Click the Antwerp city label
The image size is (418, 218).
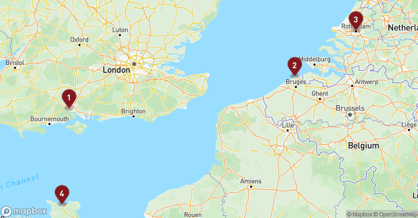[x=367, y=82]
